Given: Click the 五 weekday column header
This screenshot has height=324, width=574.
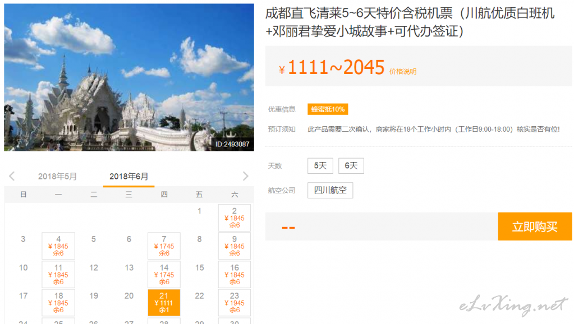Looking at the screenshot, I should 199,195.
